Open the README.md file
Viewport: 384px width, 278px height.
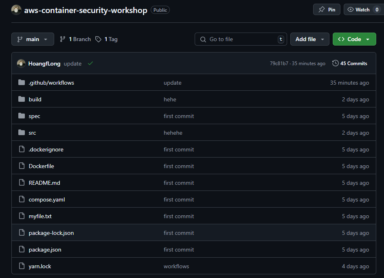pyautogui.click(x=44, y=183)
